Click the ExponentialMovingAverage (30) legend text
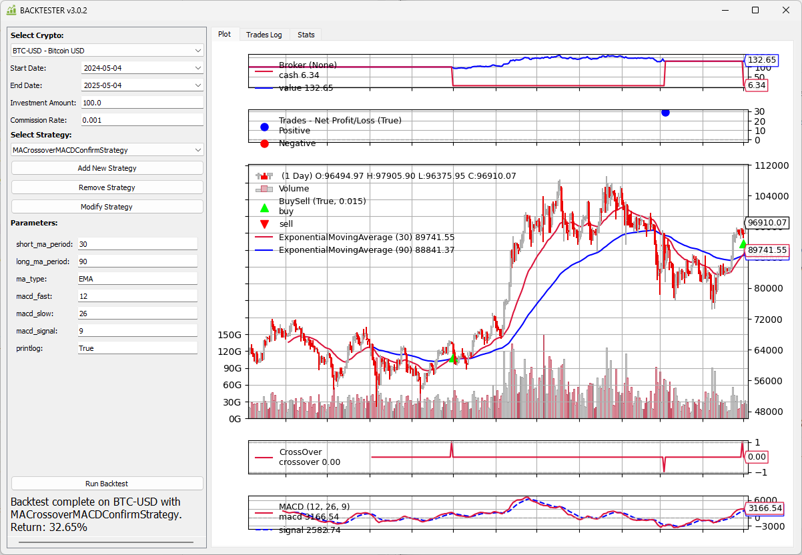The height and width of the screenshot is (555, 802). point(366,237)
